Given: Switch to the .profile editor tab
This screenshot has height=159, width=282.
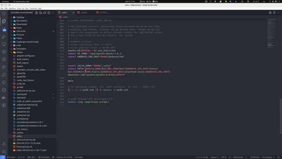Looking at the screenshot, I should [103, 13].
